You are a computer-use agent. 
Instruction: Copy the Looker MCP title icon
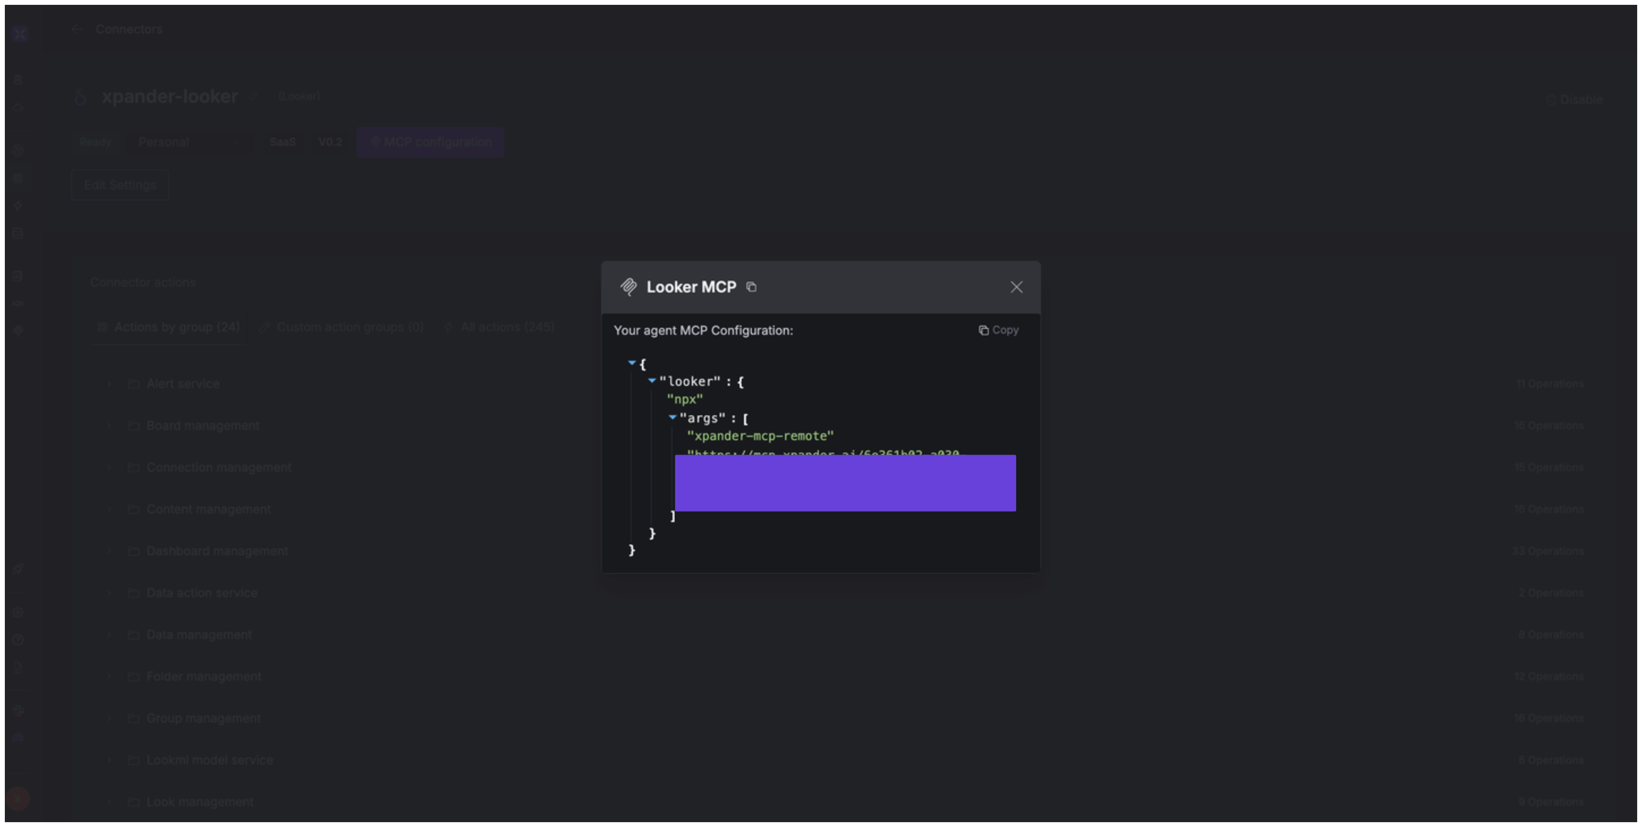coord(751,287)
